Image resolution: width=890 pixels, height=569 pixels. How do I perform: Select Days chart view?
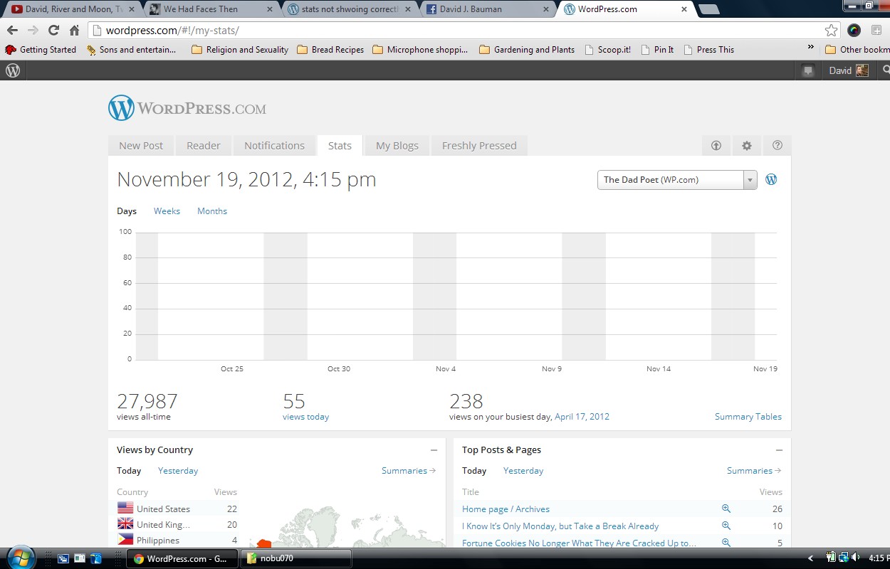click(x=127, y=211)
